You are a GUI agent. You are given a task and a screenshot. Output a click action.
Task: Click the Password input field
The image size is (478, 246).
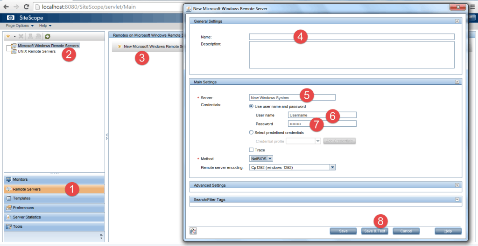point(322,123)
